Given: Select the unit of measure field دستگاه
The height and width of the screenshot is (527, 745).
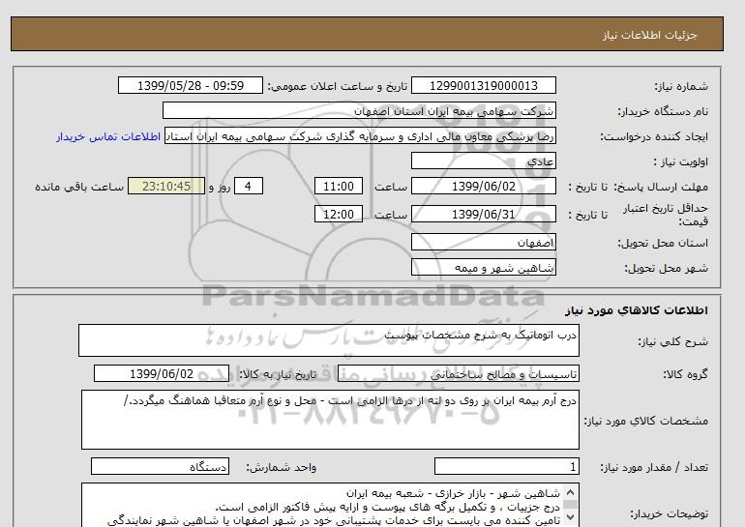Looking at the screenshot, I should [x=160, y=467].
